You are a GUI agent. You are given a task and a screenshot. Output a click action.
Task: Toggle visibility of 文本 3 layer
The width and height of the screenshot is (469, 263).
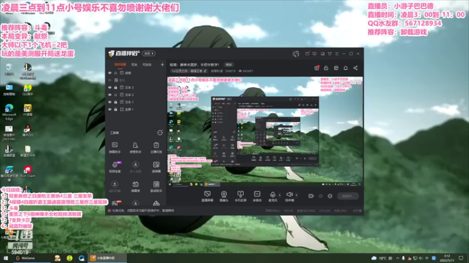pyautogui.click(x=110, y=87)
